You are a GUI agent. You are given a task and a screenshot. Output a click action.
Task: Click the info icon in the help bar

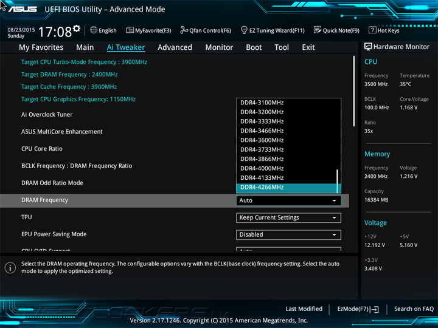click(x=10, y=268)
